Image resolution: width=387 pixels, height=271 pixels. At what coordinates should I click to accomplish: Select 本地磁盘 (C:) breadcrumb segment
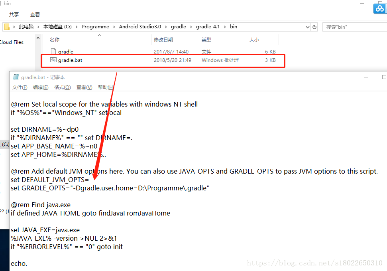[x=57, y=27]
